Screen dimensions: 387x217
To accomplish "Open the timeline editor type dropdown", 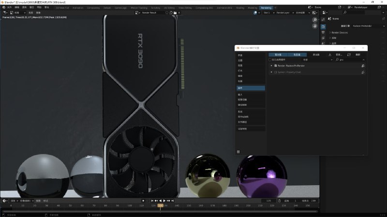I will [x=5, y=201].
